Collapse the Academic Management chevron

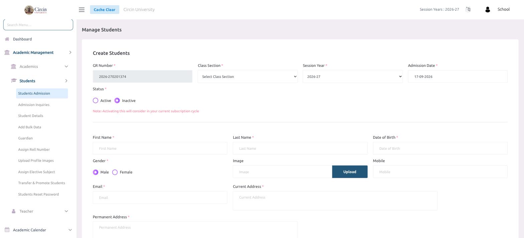70,52
